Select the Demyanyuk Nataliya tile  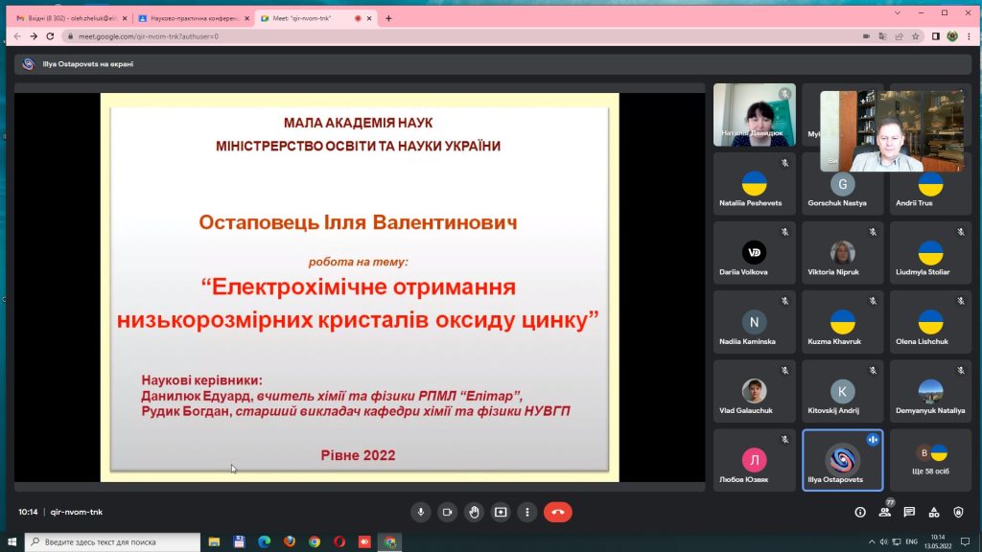point(930,391)
